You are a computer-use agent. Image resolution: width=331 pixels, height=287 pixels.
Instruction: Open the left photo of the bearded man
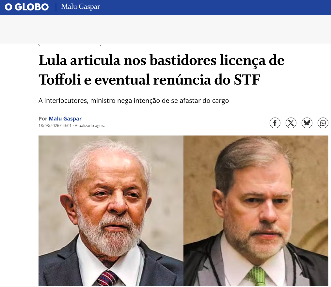[x=111, y=211]
